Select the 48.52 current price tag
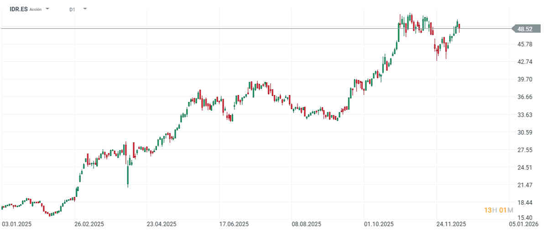The height and width of the screenshot is (232, 547). pyautogui.click(x=525, y=29)
